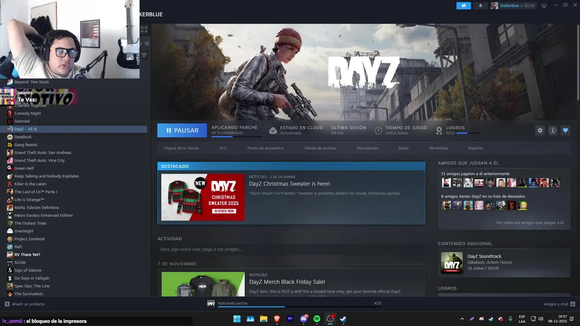
Task: Click the achievements LOGROS icon
Action: click(439, 130)
